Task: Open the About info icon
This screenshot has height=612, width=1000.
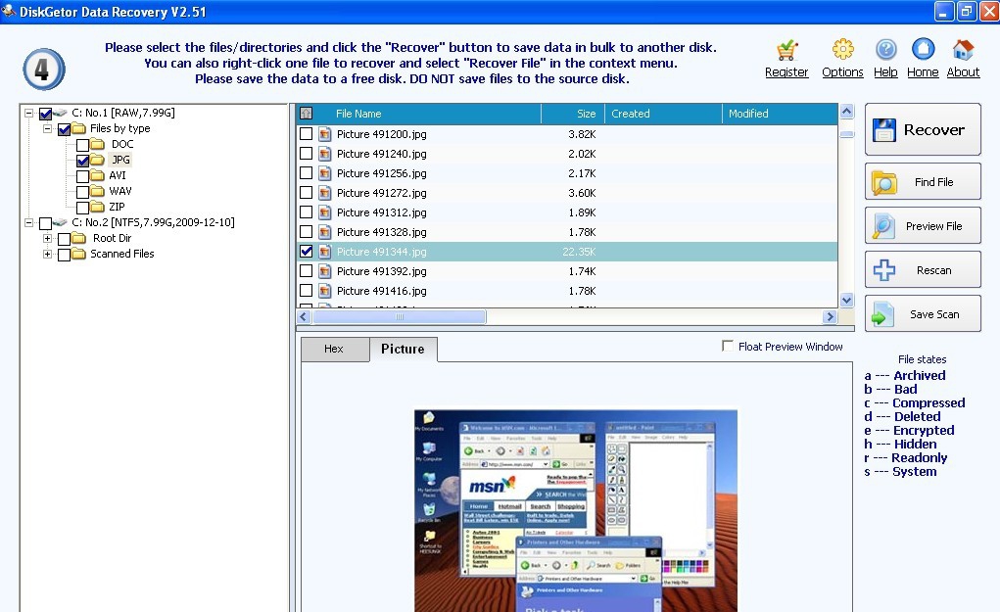Action: pos(961,49)
